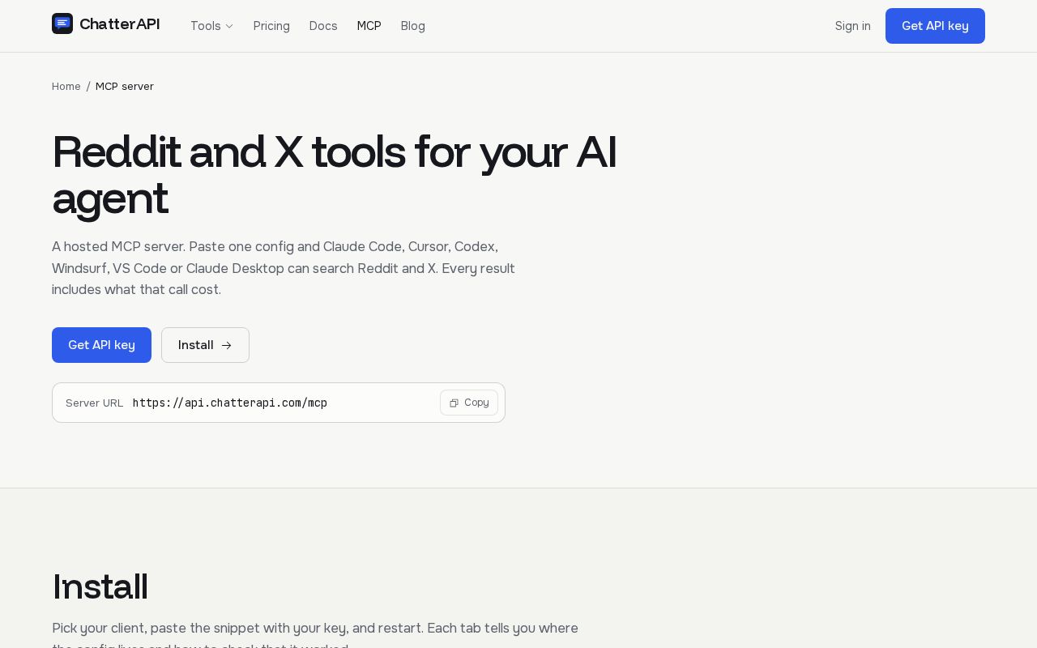This screenshot has width=1037, height=648.
Task: Go to the Docs page
Action: pyautogui.click(x=323, y=26)
